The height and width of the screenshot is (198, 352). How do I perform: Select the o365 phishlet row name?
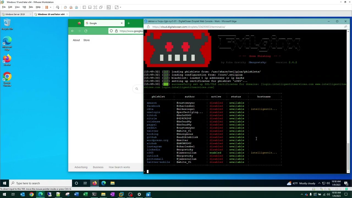pos(150,153)
